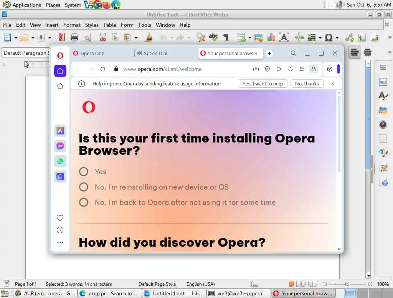Open Gallery icon in Writer sidebar
The image size is (393, 298).
[383, 110]
